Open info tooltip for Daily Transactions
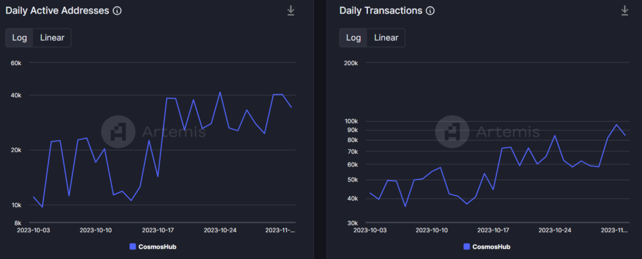Viewport: 642px width, 259px height. [429, 11]
